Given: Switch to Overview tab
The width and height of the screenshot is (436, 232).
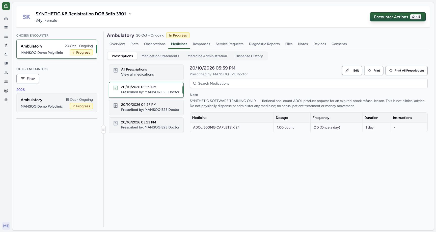Looking at the screenshot, I should click(x=117, y=44).
